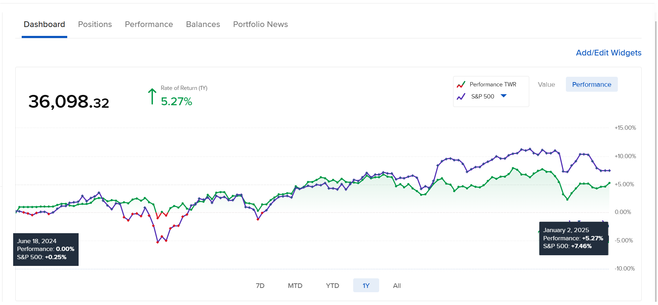Go to the Positions tab

click(95, 25)
